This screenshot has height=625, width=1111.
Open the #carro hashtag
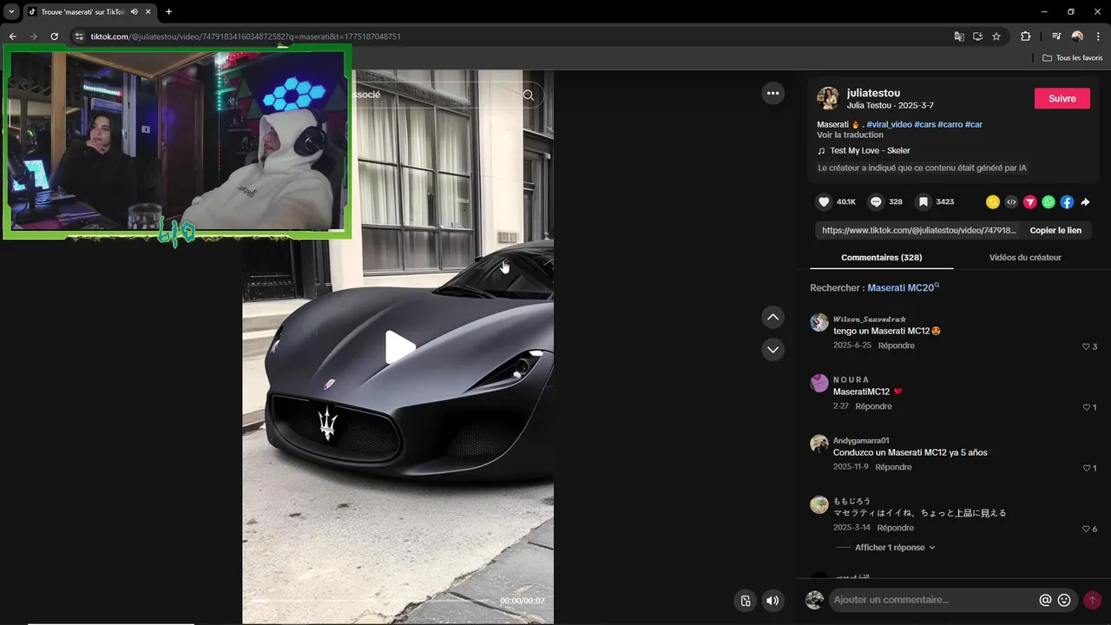[950, 124]
